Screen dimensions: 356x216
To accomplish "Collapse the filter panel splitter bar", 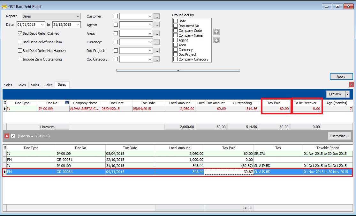I will coord(178,70).
